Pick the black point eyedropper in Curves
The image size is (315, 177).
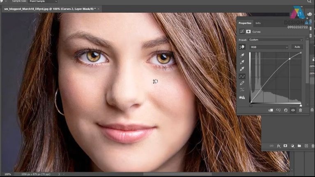242,55
